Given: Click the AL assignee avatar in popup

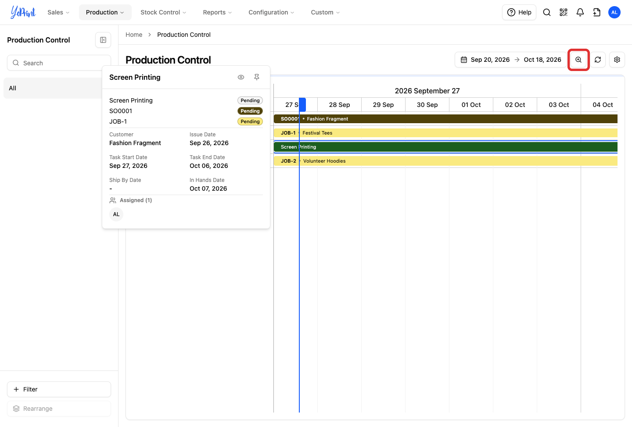Looking at the screenshot, I should [116, 214].
